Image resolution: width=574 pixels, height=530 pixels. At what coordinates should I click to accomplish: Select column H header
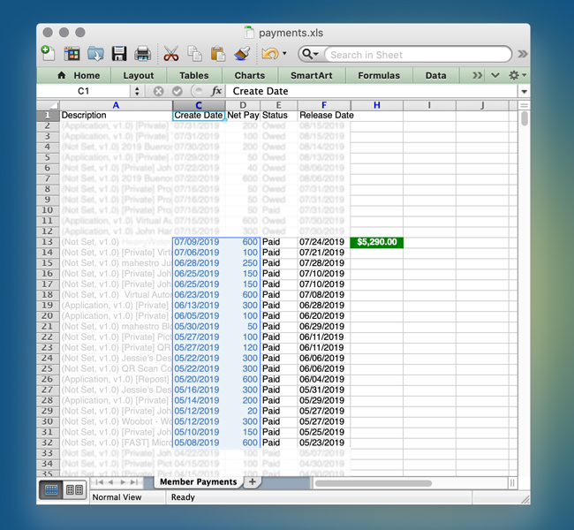pyautogui.click(x=377, y=105)
